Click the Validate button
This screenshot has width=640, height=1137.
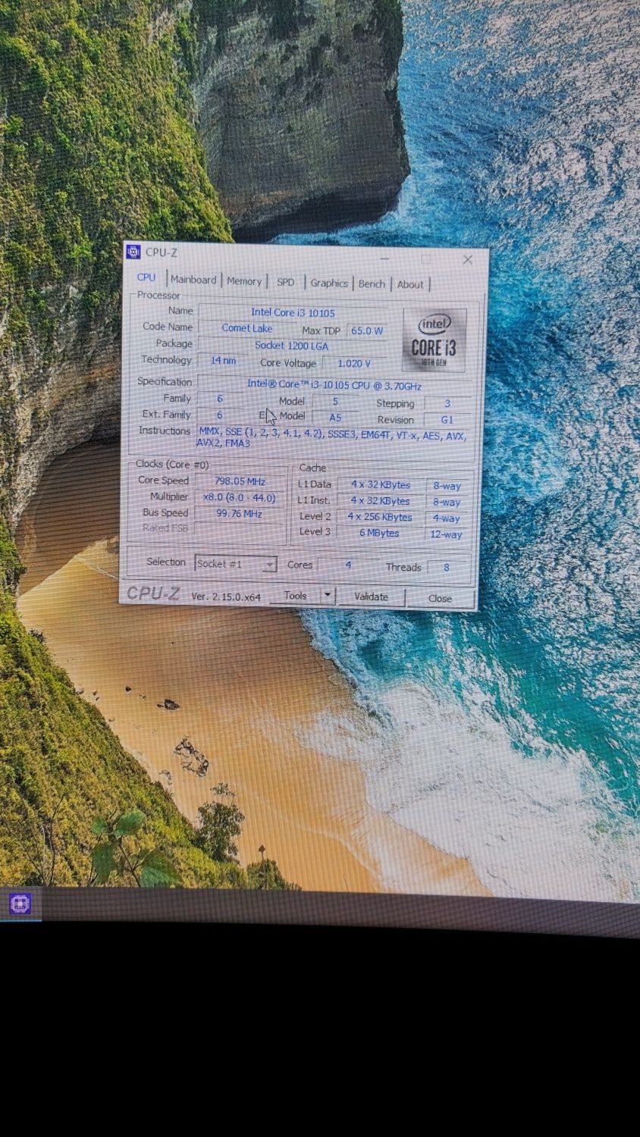[371, 597]
